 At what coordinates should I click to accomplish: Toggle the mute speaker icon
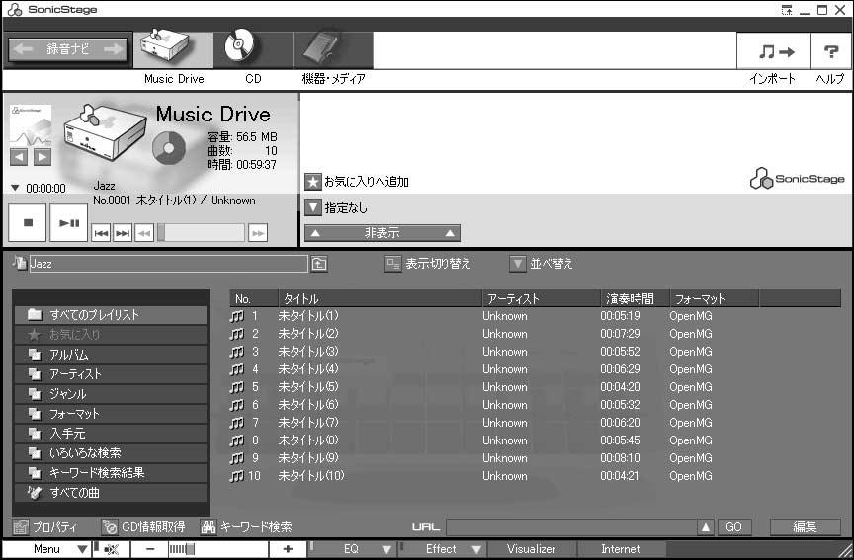[112, 549]
